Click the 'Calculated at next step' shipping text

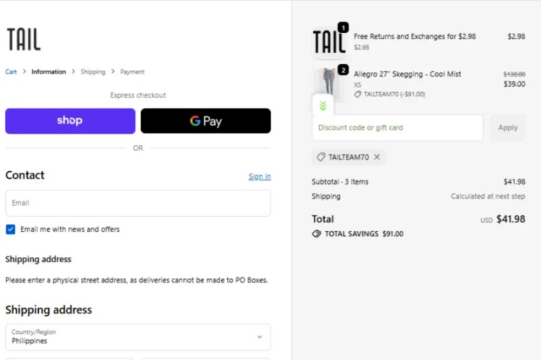point(488,197)
